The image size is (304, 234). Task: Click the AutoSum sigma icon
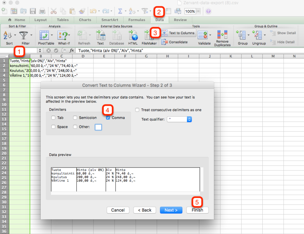click(120, 11)
